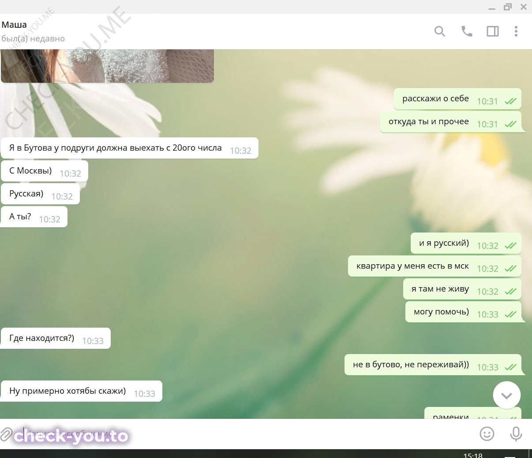Select message 'я там не живу'
The width and height of the screenshot is (532, 458).
[x=462, y=289]
